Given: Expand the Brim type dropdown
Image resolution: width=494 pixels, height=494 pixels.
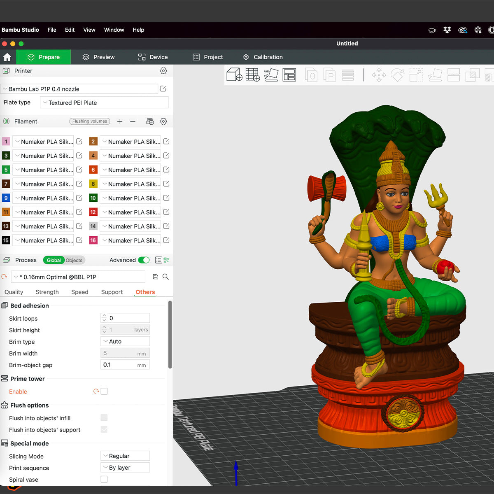Looking at the screenshot, I should point(125,342).
